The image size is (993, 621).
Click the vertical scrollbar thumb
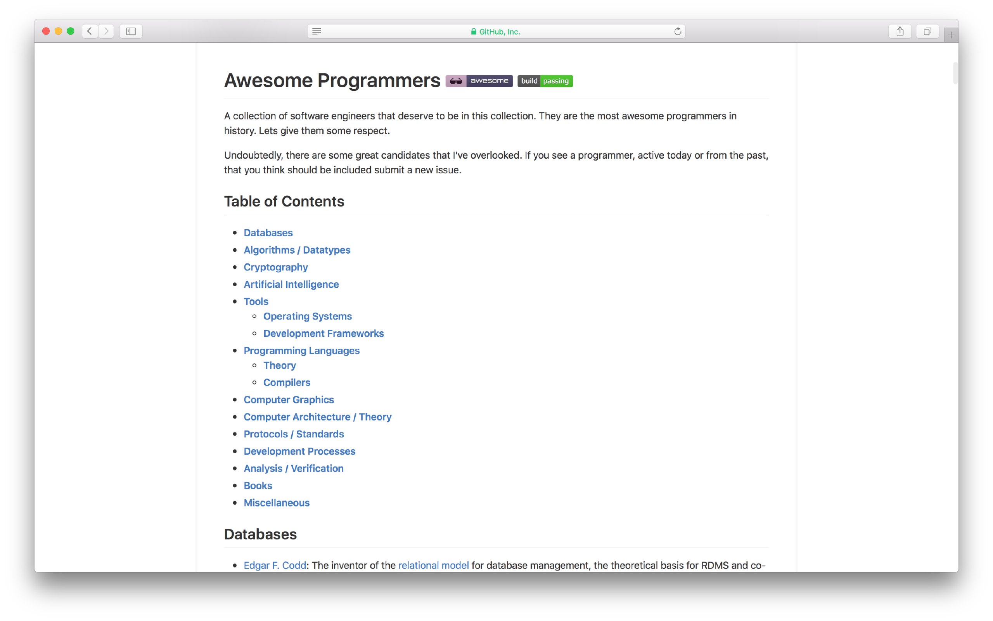[955, 73]
